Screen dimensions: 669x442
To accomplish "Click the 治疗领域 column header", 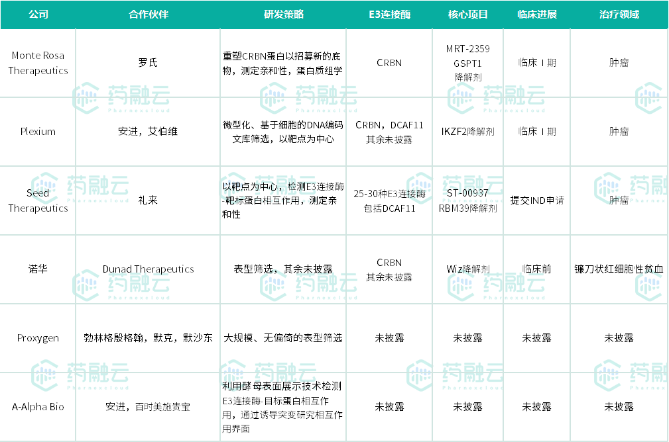I will [619, 15].
